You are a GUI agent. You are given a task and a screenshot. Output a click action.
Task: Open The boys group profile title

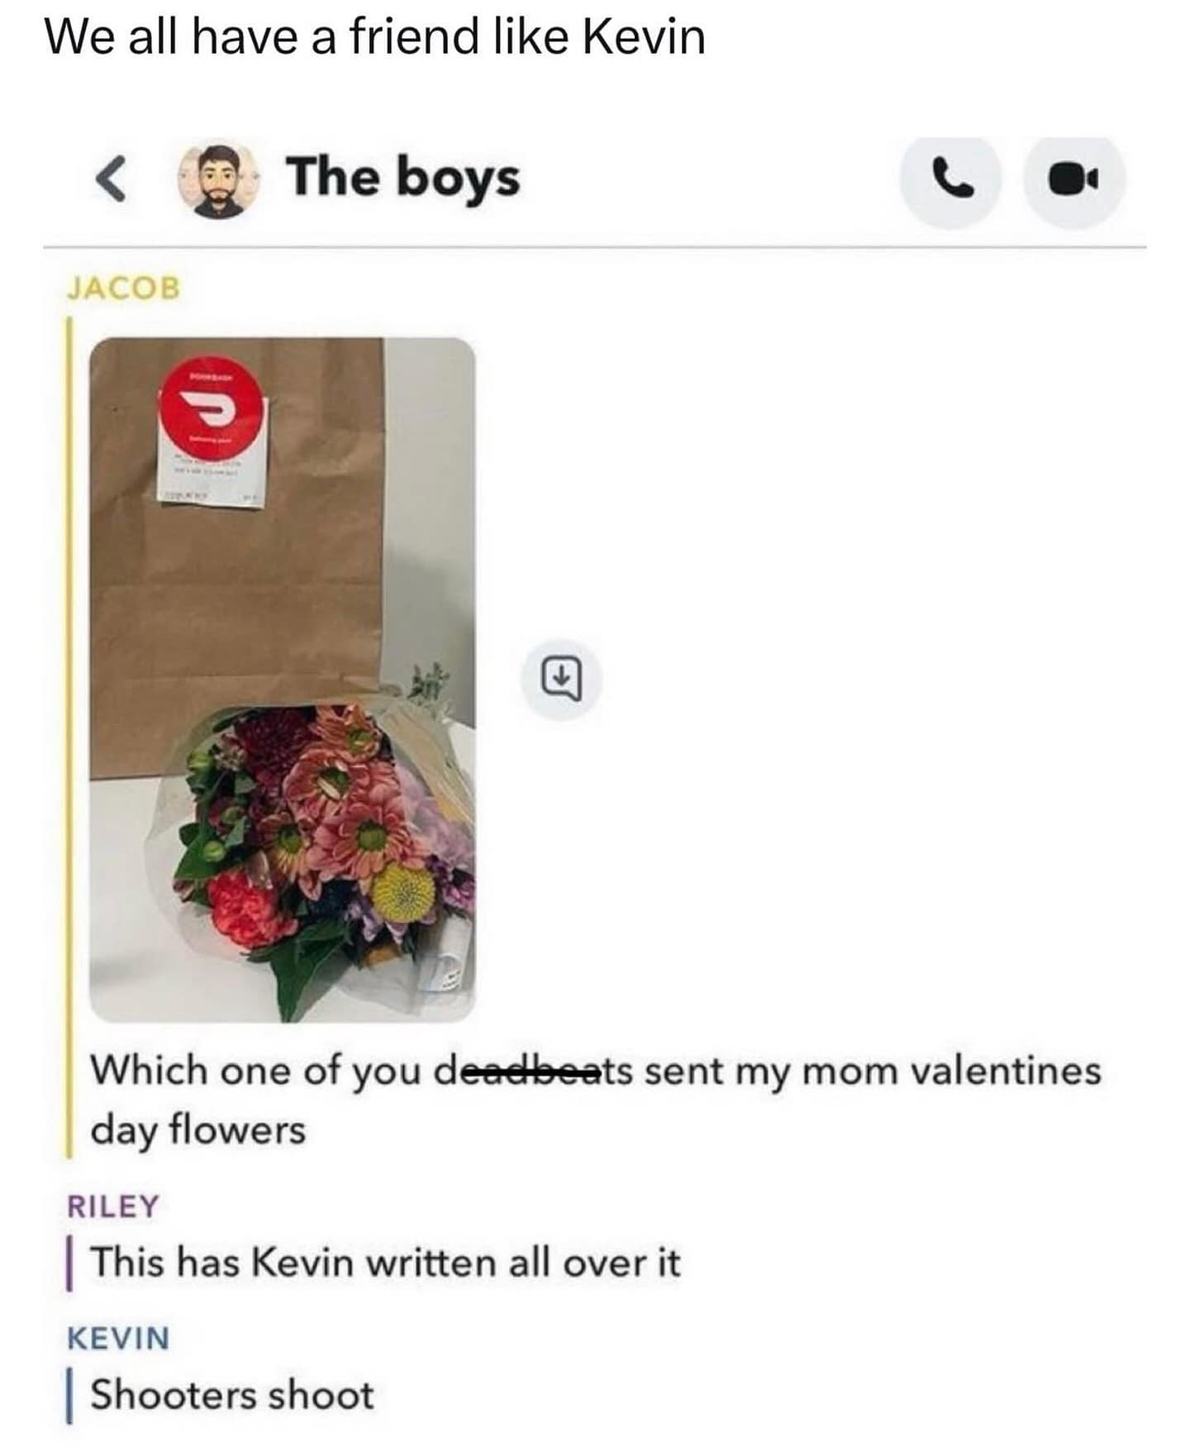pos(403,179)
